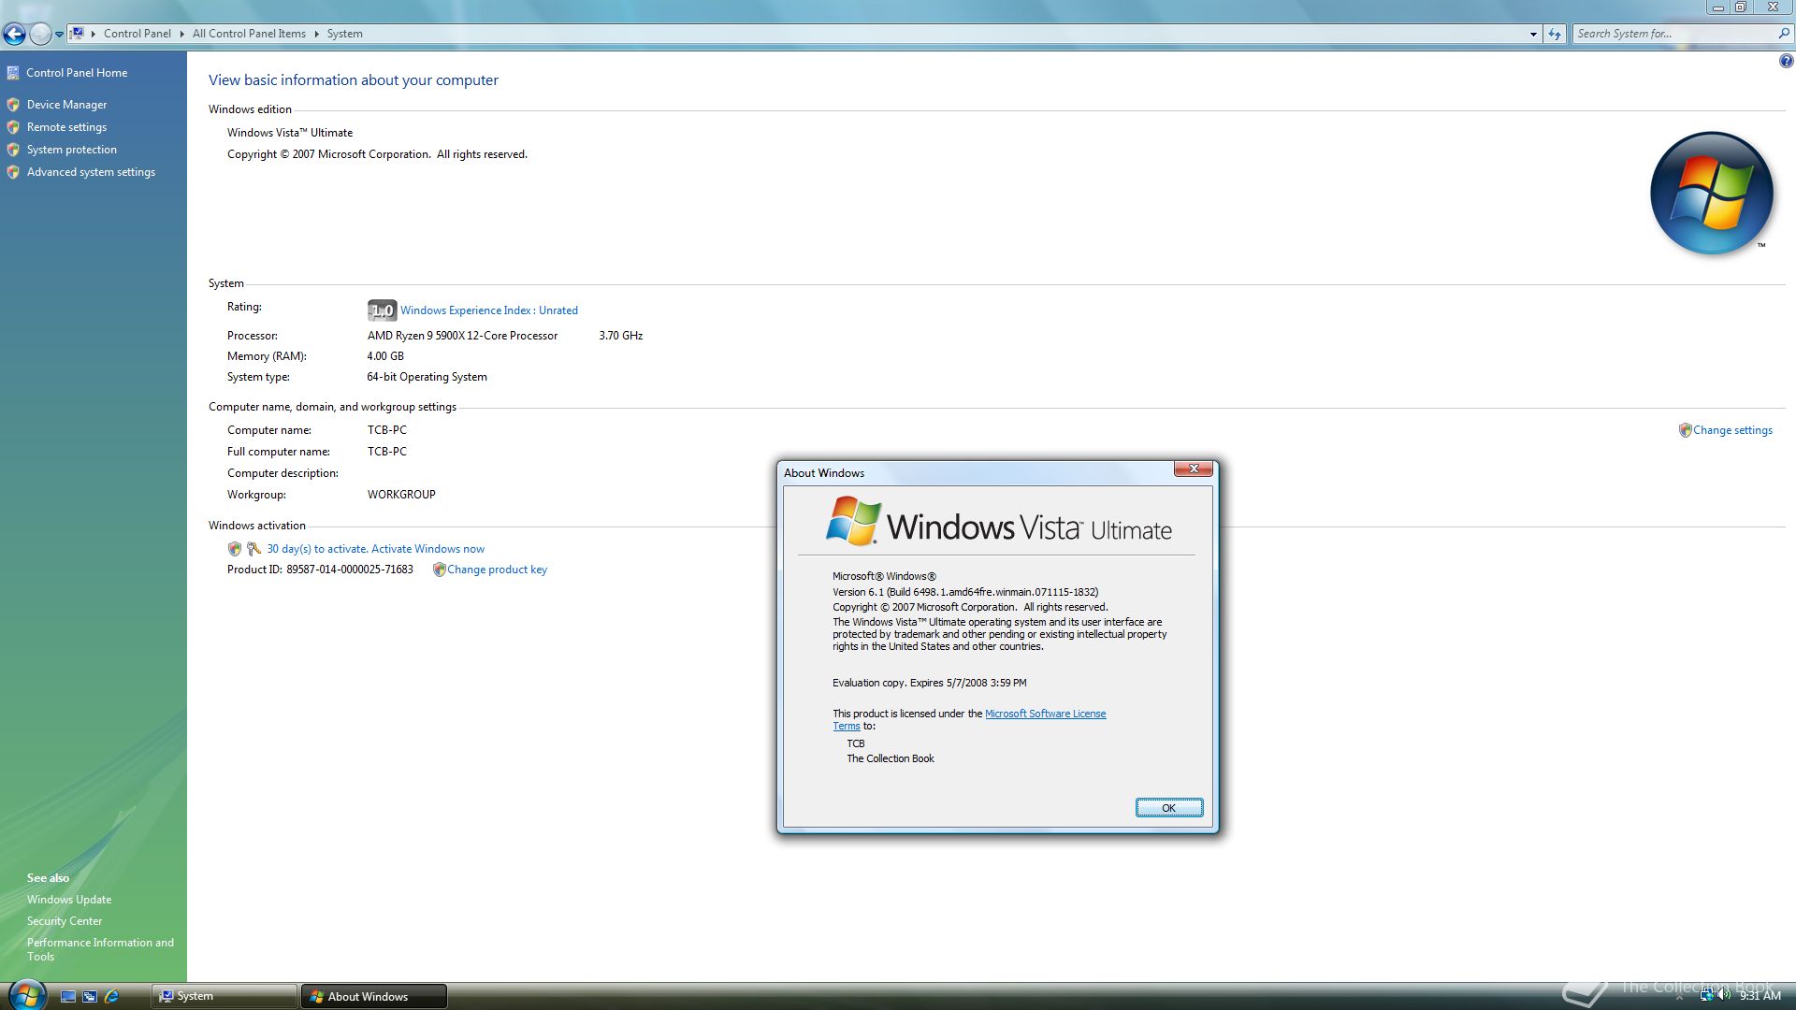Image resolution: width=1796 pixels, height=1010 pixels.
Task: Click shield icon beside System protection
Action: [13, 150]
